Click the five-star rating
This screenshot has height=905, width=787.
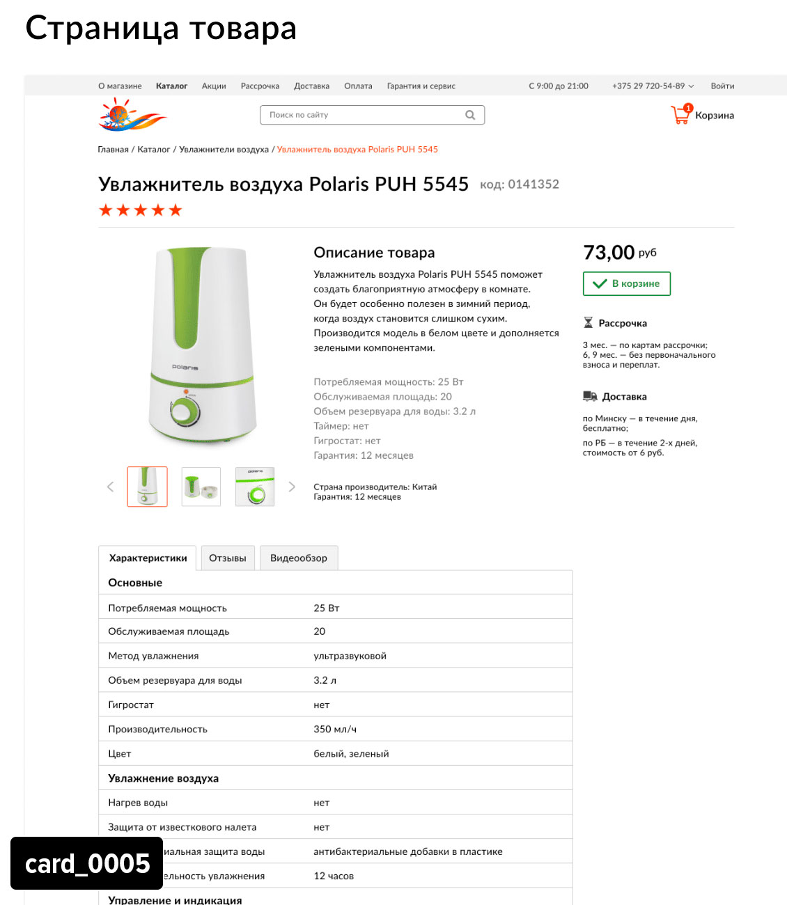[140, 210]
